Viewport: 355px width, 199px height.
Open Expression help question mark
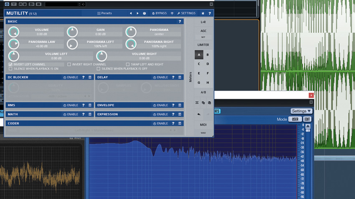pos(173,114)
